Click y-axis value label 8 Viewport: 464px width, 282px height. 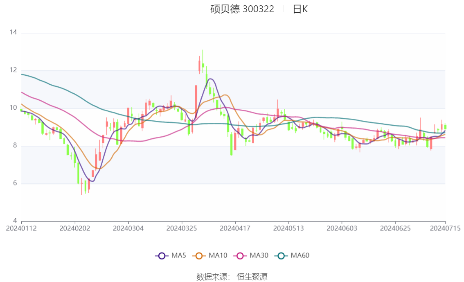pos(15,146)
